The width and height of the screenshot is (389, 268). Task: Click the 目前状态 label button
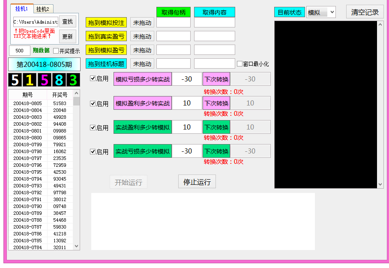click(x=290, y=12)
